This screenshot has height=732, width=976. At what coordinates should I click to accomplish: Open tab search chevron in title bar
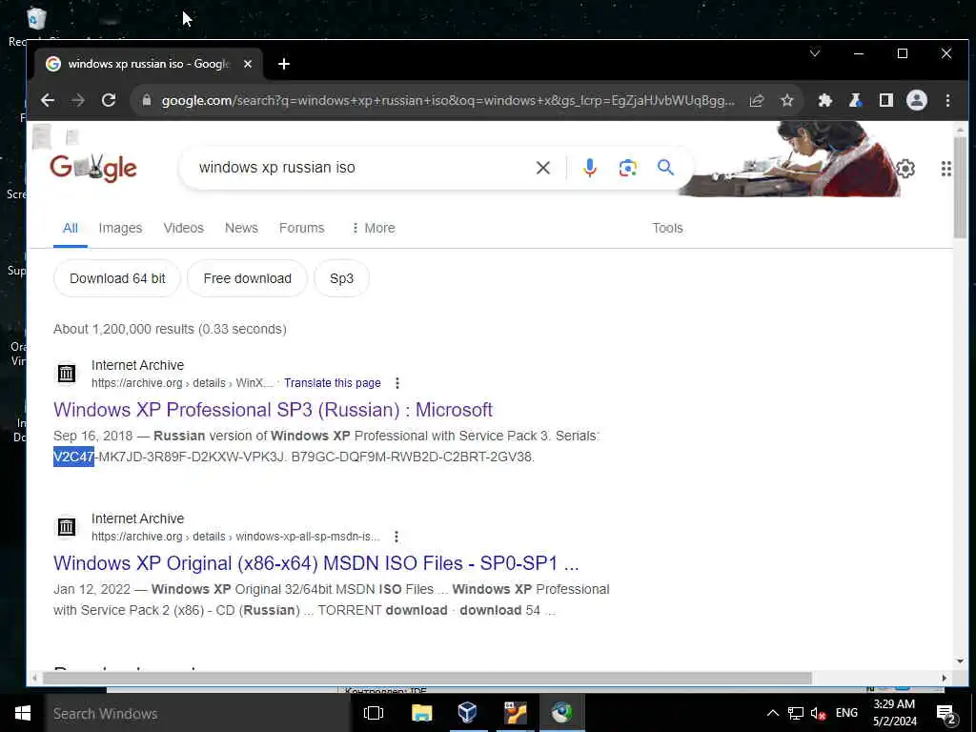point(814,53)
